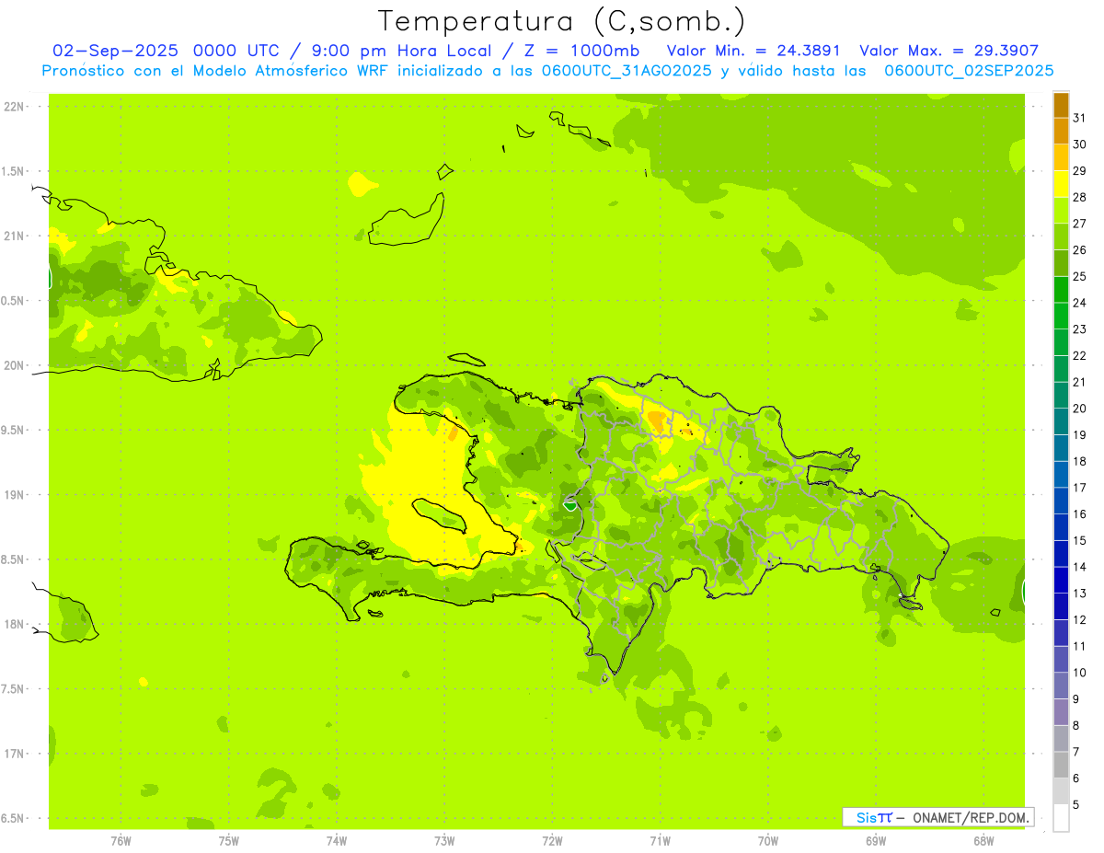Select the white legend swatch below value 5
The height and width of the screenshot is (853, 1104).
click(1061, 818)
